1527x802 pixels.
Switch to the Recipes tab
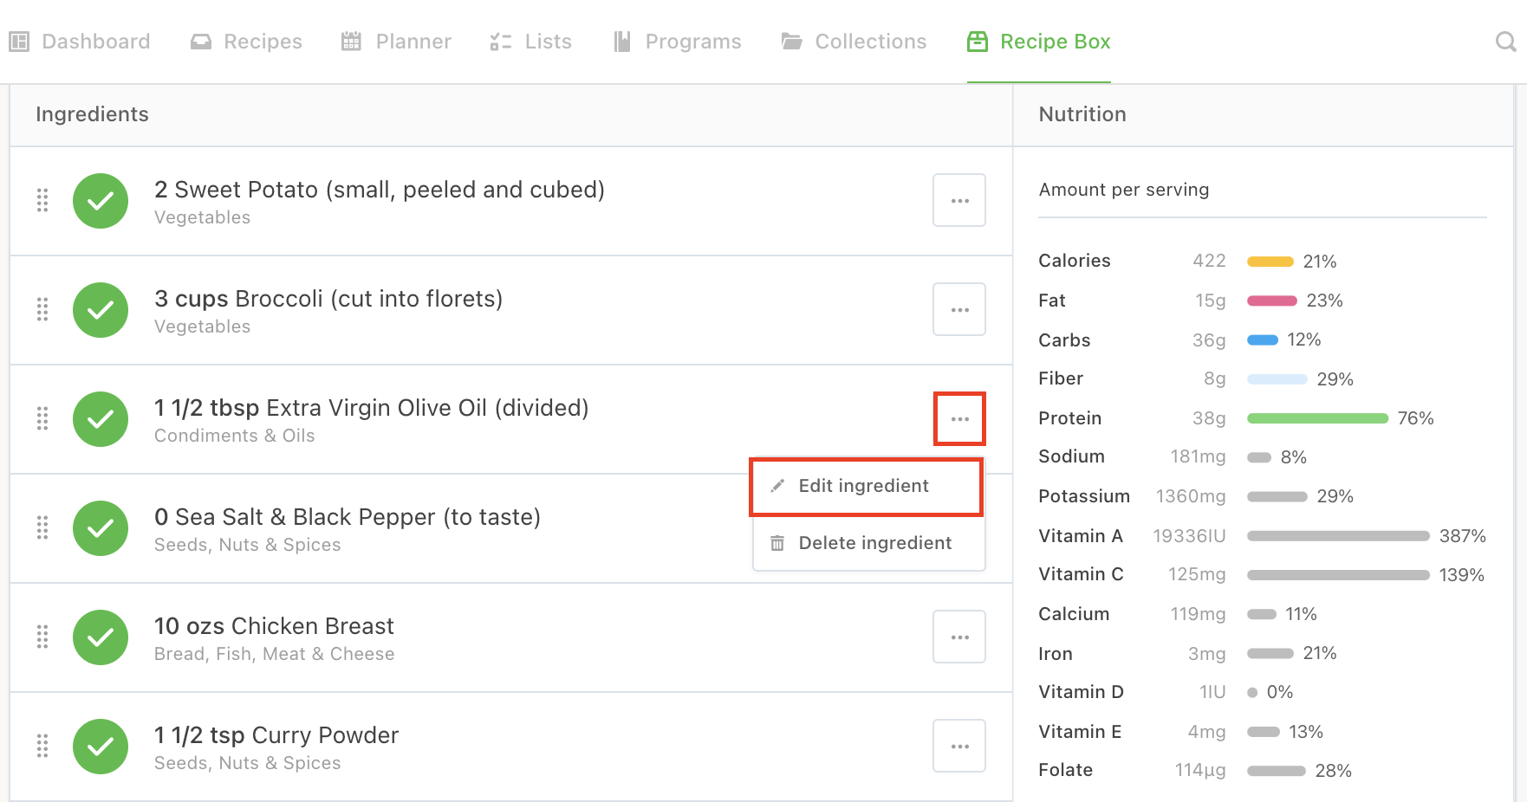click(x=246, y=42)
